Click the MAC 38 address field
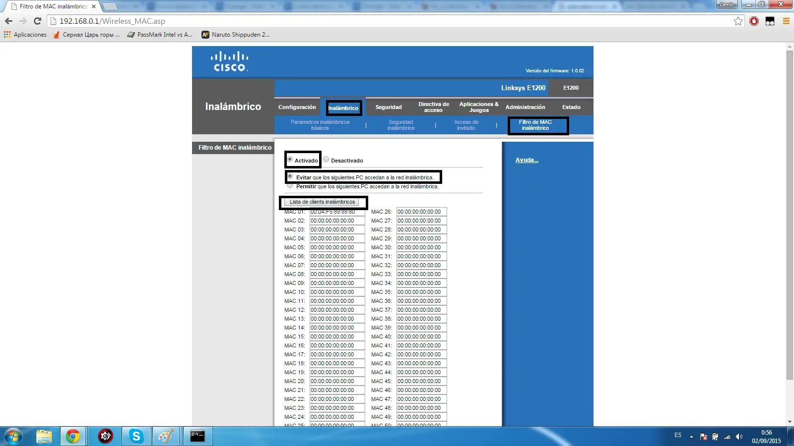794x446 pixels. pos(422,319)
